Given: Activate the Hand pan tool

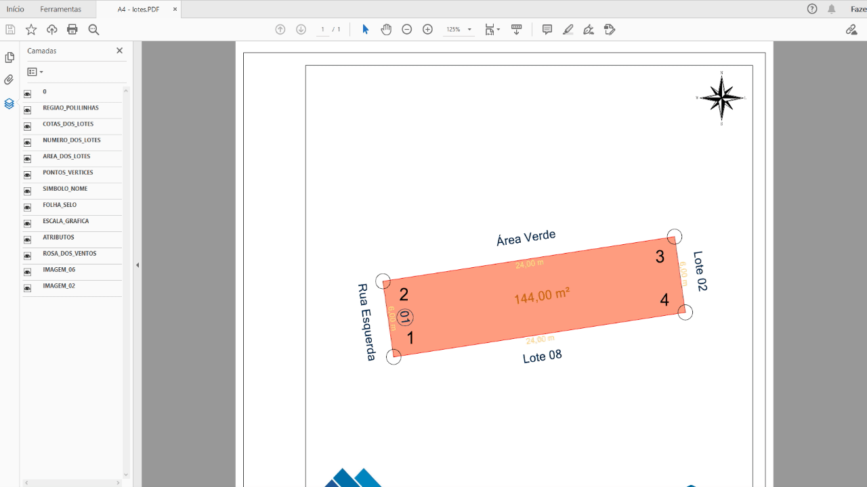Looking at the screenshot, I should 386,30.
